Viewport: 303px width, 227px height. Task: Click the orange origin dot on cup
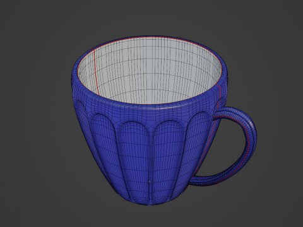[150, 182]
